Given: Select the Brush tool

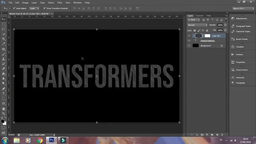Looking at the screenshot, I should point(4,54).
